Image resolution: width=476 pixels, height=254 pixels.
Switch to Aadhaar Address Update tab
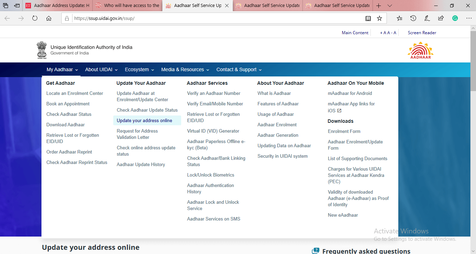click(x=58, y=6)
